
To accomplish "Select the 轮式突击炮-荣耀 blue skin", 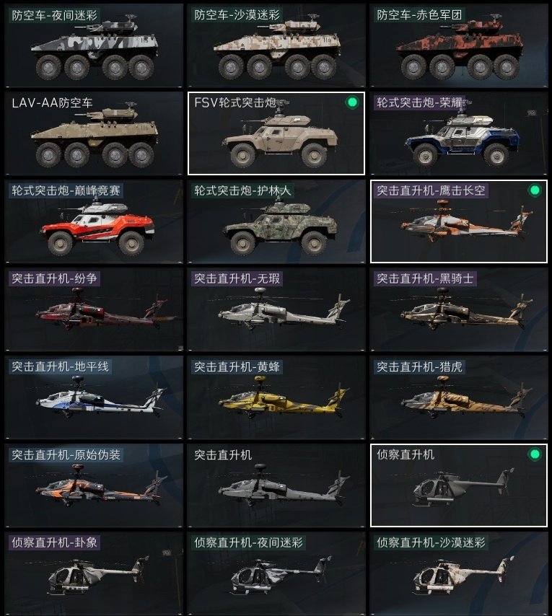I will click(x=459, y=133).
